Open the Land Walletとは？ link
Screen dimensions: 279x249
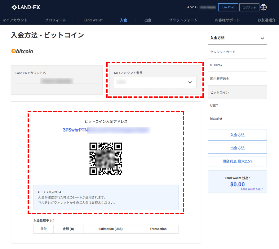tap(252, 189)
